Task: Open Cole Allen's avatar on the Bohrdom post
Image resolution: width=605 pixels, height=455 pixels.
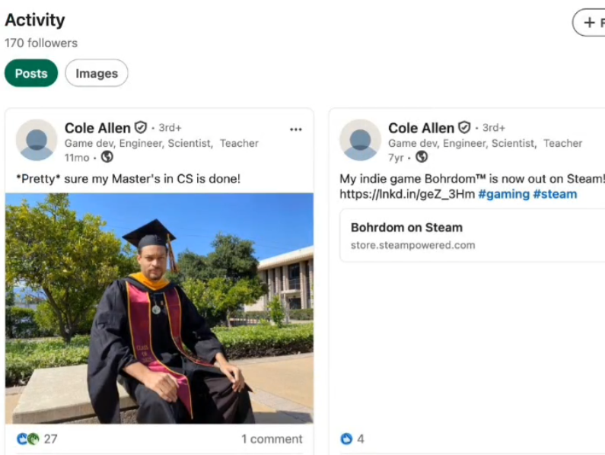Action: coord(361,140)
